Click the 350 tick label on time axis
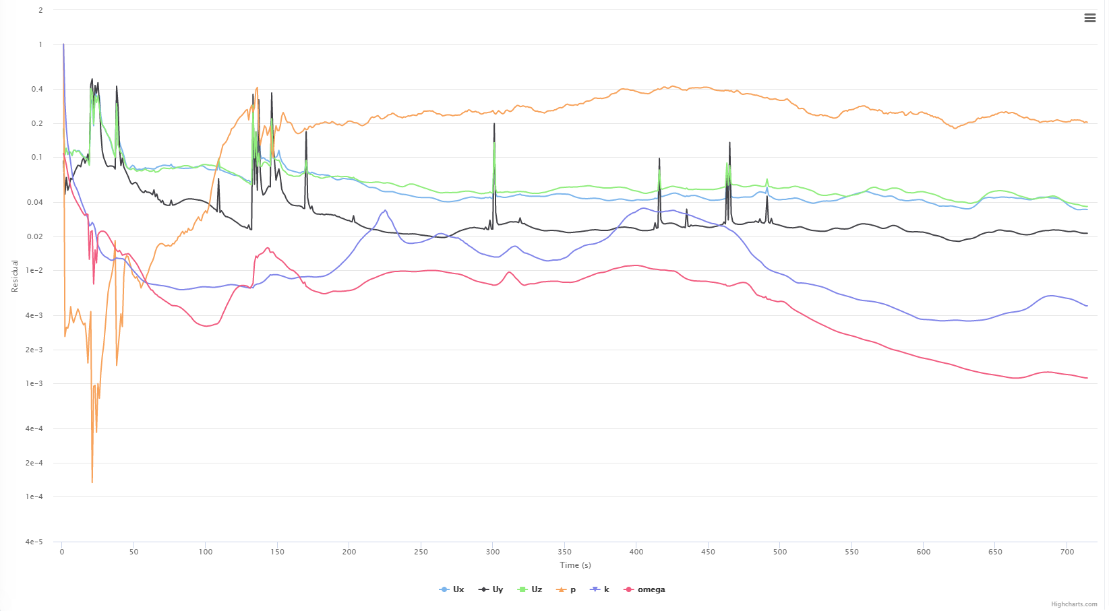The width and height of the screenshot is (1109, 611). click(x=564, y=552)
